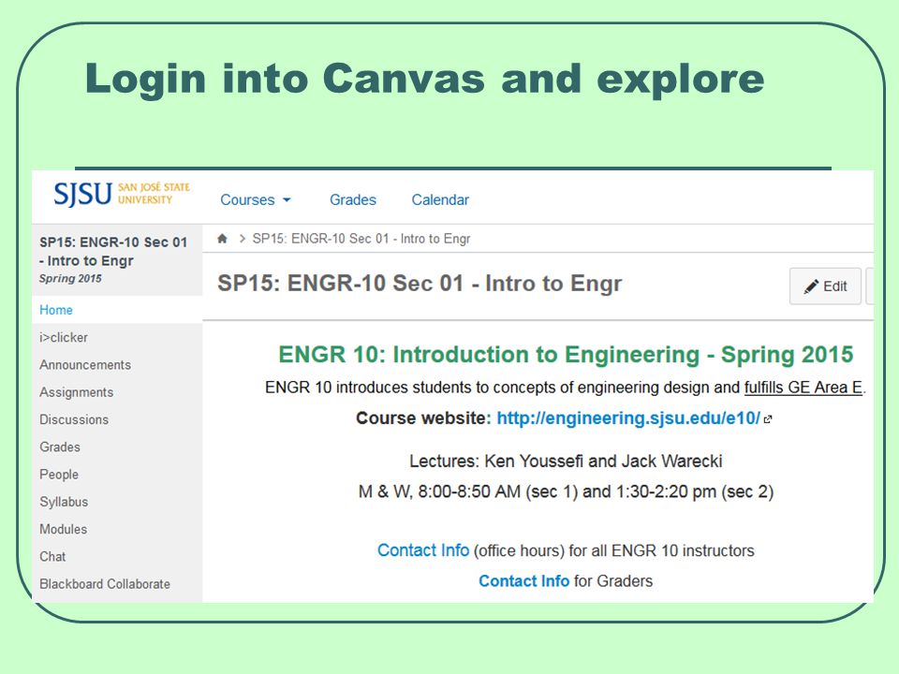Open Chat in the sidebar
Screen dimensions: 899x674
point(52,556)
